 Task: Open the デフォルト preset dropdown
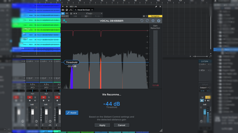[90, 14]
